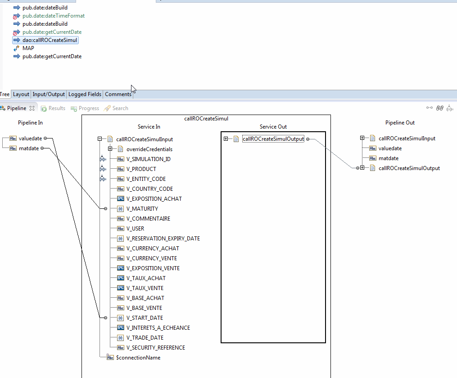This screenshot has height=378, width=457.
Task: Select the disabled pub.date:dateTimeFormat step
Action: (53, 16)
